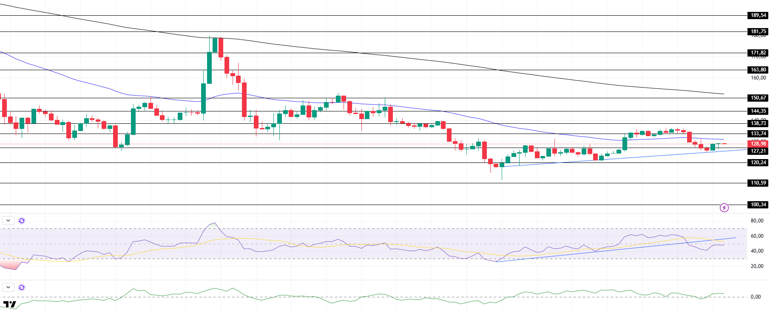Click the 160,00 price axis value
Screen dimensions: 770x316
759,78
